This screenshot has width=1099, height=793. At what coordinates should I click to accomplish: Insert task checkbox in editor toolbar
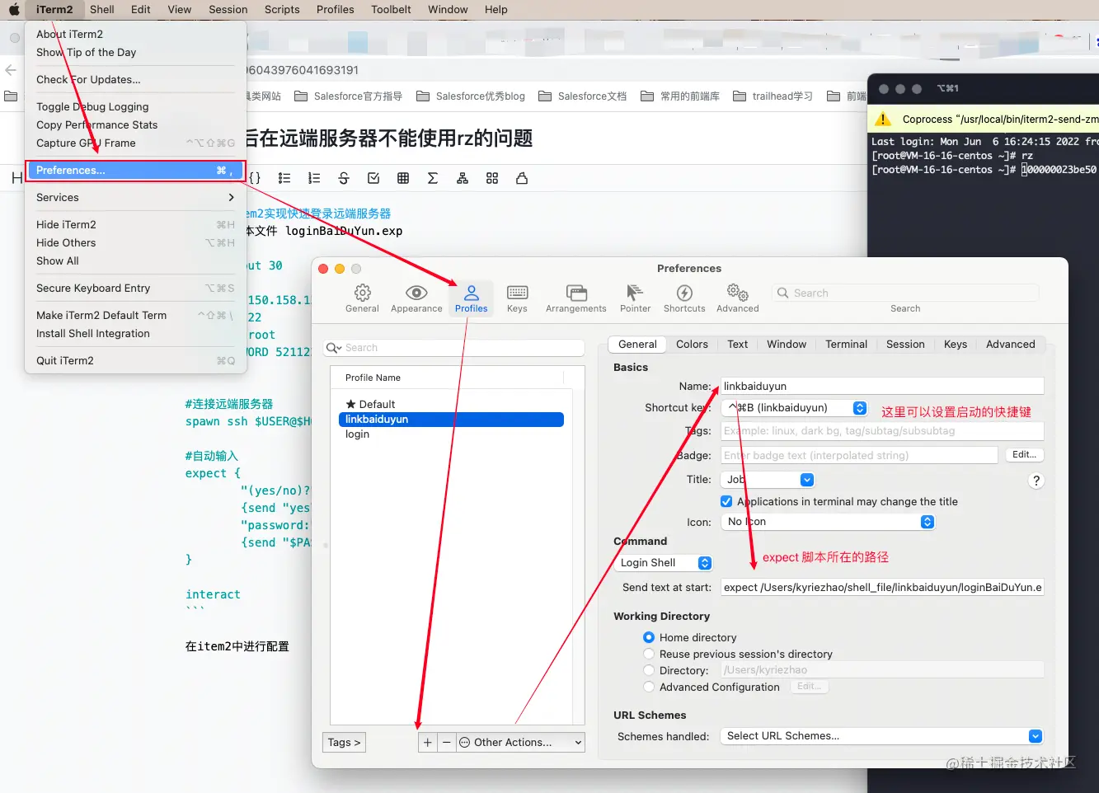click(373, 178)
